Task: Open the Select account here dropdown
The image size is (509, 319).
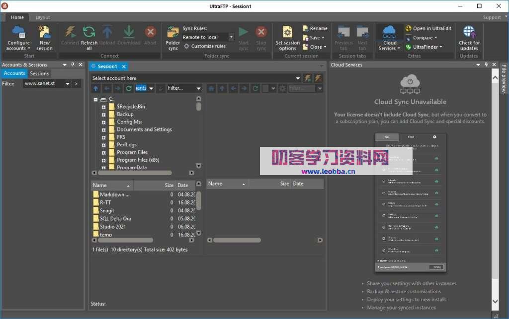Action: click(x=297, y=78)
